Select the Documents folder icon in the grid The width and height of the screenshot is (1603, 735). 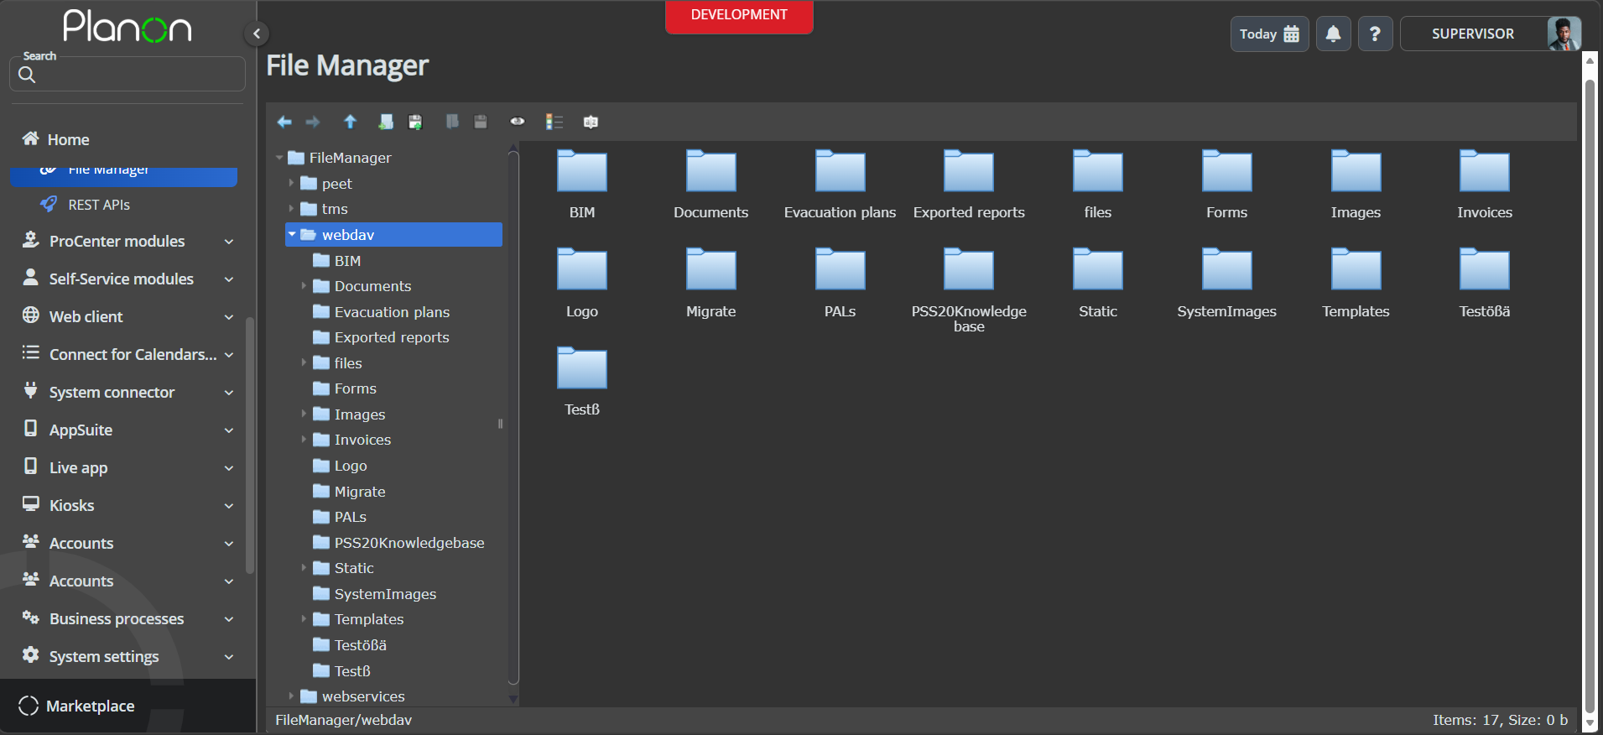711,171
